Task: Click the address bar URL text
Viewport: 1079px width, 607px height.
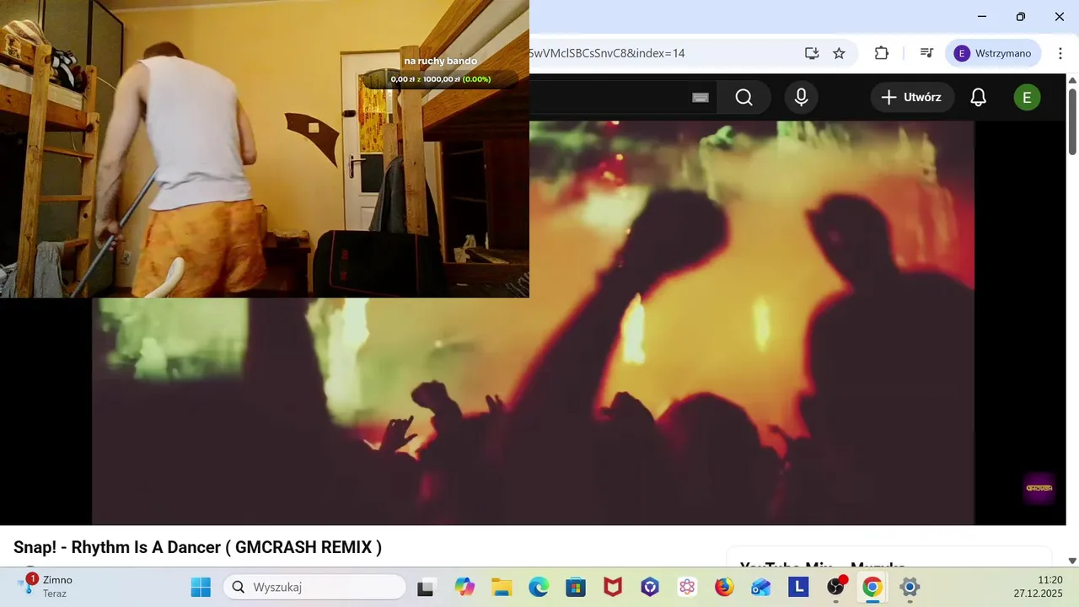Action: [607, 53]
